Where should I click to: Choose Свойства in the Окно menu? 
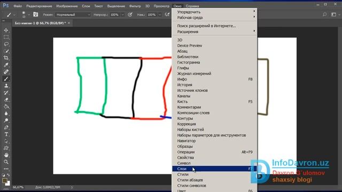(215, 158)
